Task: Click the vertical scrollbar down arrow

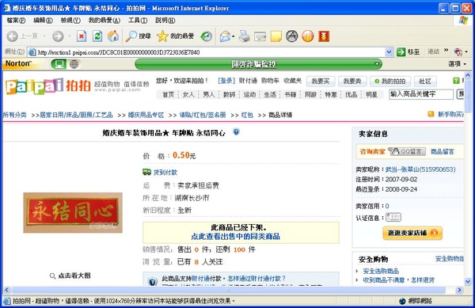Action: tap(468, 282)
